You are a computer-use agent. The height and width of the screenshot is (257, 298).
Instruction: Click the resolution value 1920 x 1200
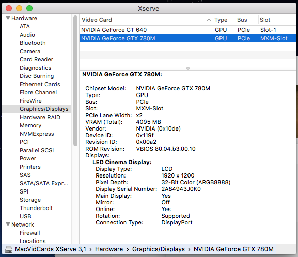pyautogui.click(x=178, y=175)
